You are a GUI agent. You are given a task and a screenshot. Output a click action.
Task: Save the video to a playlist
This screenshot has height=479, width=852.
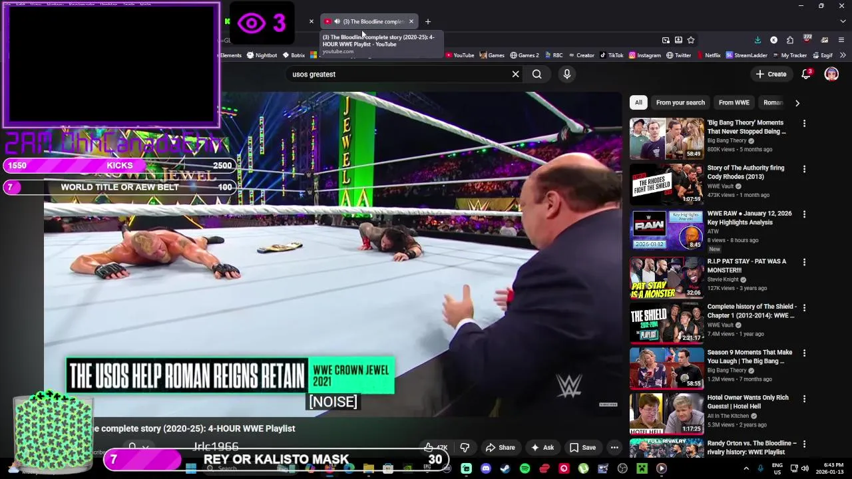(582, 448)
